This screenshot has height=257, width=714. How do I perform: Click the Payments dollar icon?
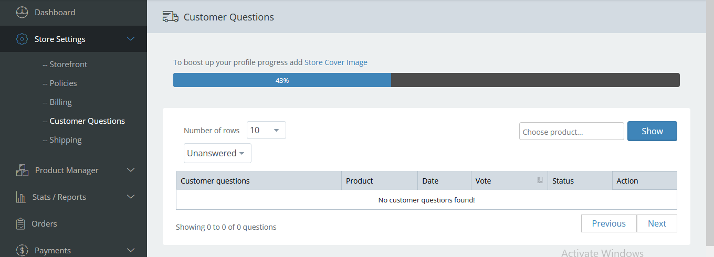pyautogui.click(x=22, y=250)
